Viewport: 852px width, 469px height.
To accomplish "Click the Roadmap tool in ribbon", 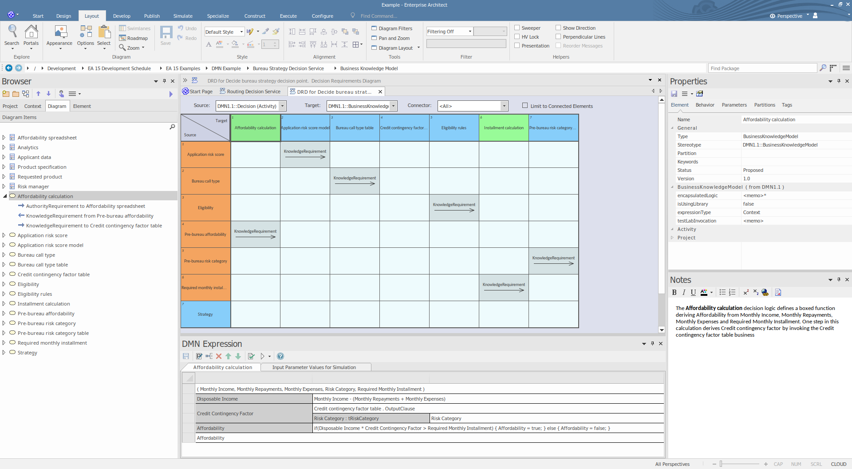I will pyautogui.click(x=133, y=38).
